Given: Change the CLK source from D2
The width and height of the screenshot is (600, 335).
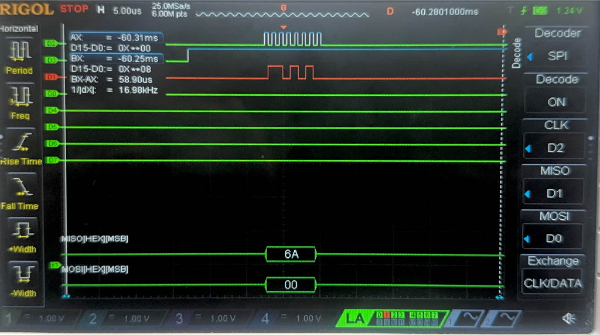Looking at the screenshot, I should tap(556, 147).
